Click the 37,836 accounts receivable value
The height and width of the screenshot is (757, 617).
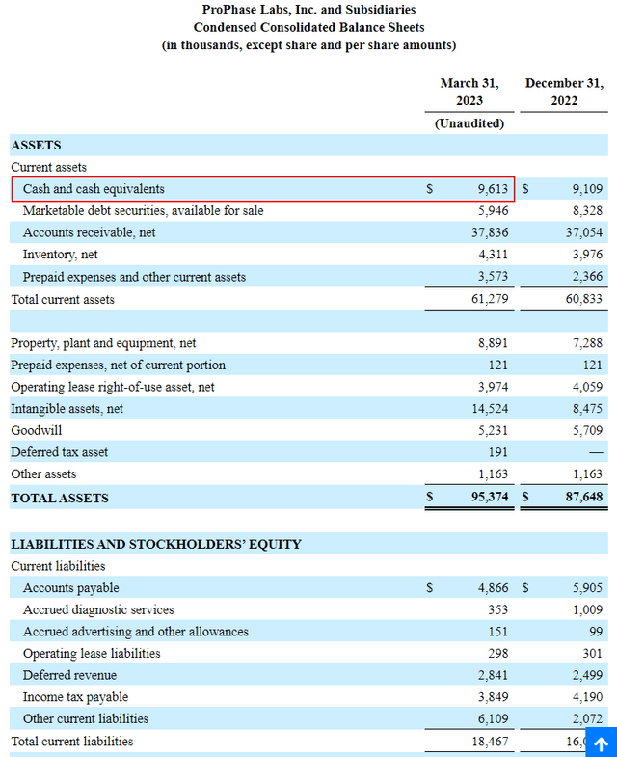(x=490, y=232)
